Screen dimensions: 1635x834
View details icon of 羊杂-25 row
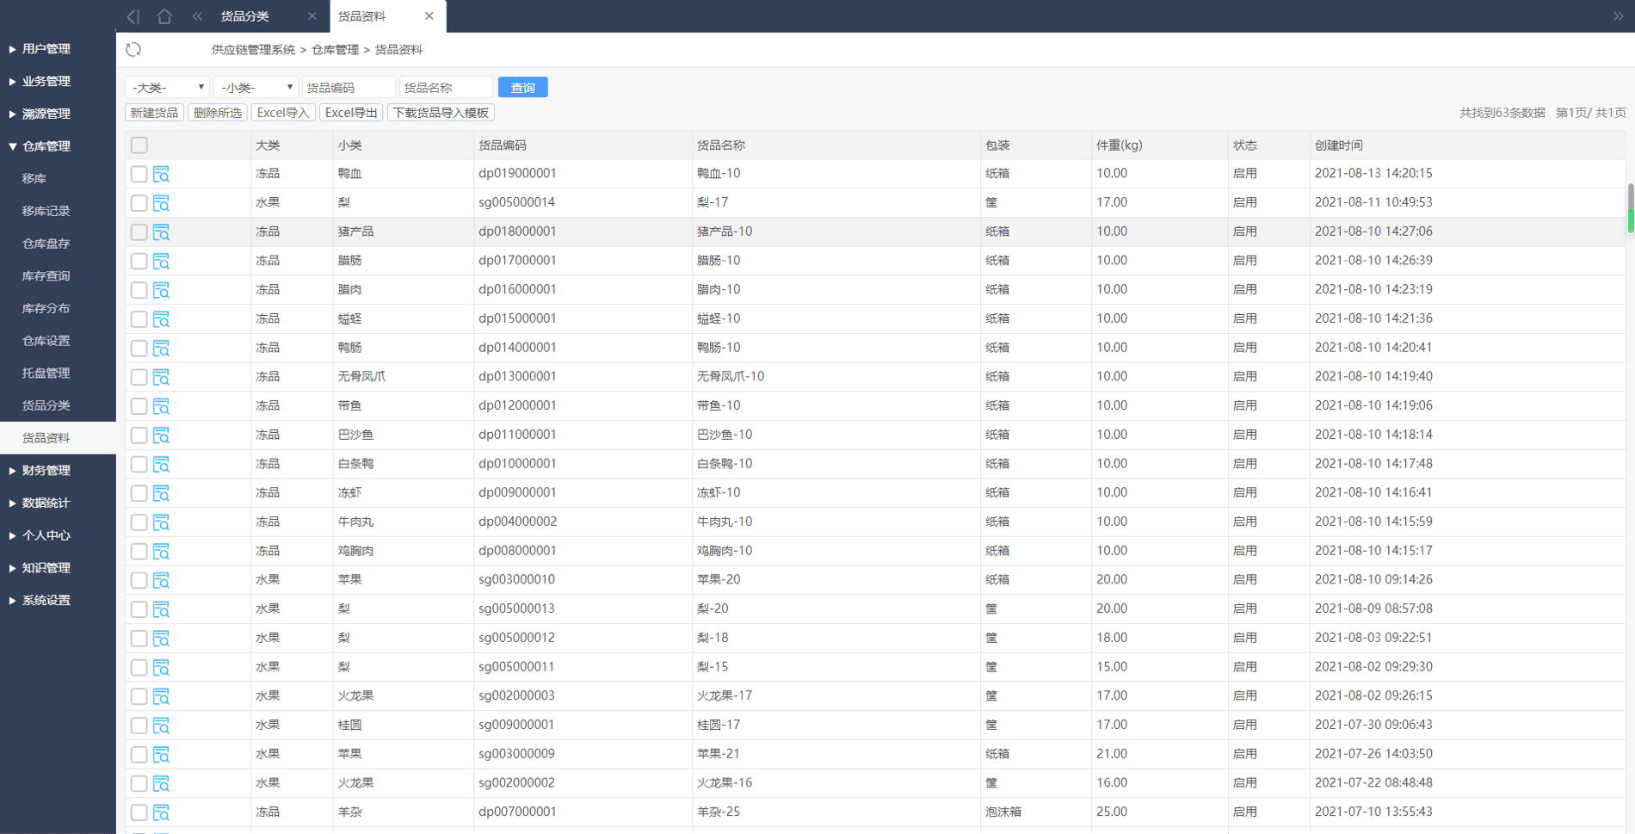click(x=161, y=812)
